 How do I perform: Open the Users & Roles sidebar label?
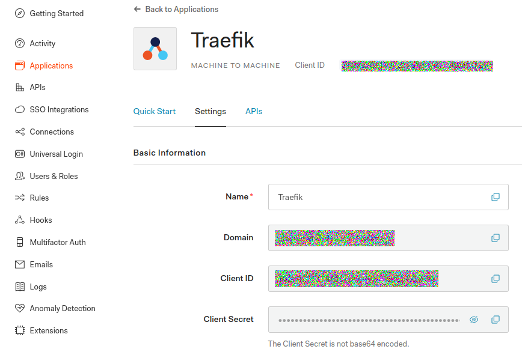coord(54,176)
